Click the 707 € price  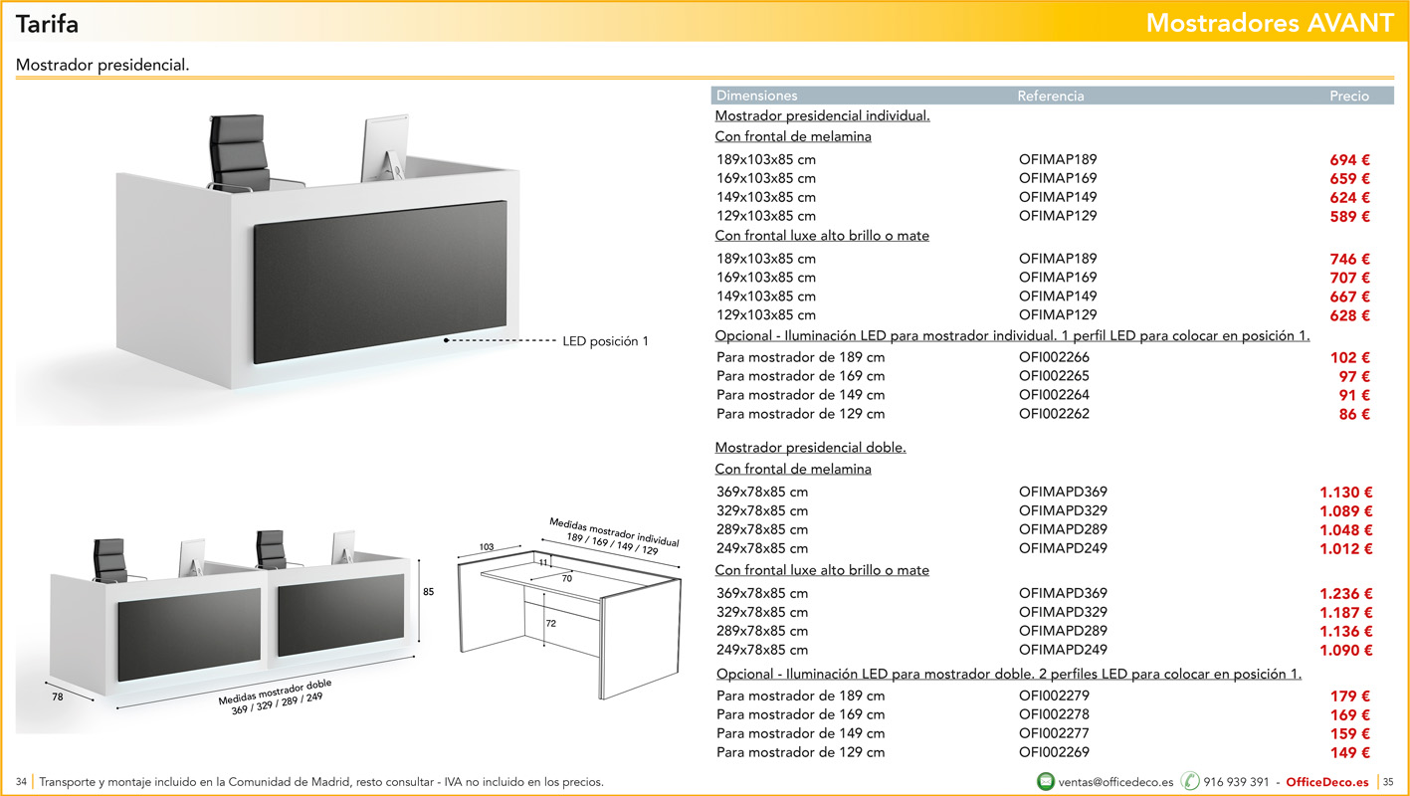click(1350, 278)
